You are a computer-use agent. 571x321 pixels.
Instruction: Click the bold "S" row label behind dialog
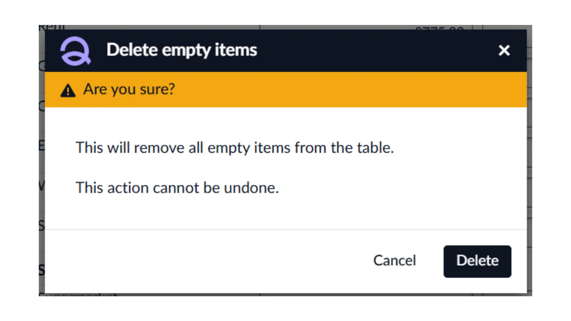click(41, 270)
